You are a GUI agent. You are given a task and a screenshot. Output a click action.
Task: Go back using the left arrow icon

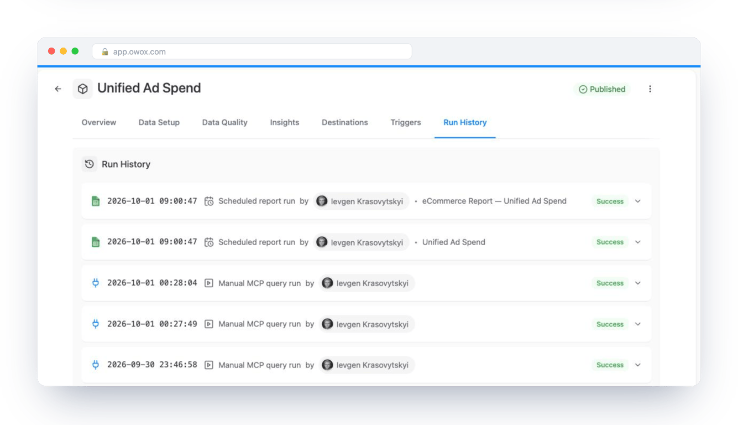click(58, 89)
